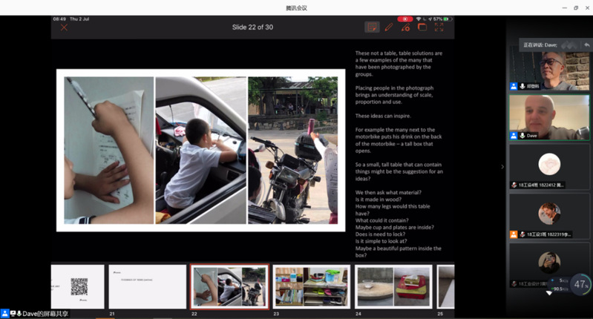Toggle the red screen recording indicator
This screenshot has width=593, height=319.
click(x=405, y=19)
